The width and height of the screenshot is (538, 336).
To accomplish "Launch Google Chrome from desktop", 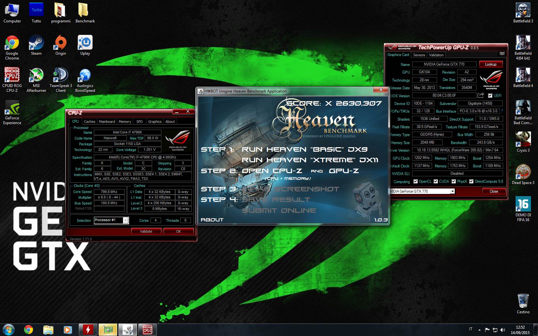I will coord(12,48).
